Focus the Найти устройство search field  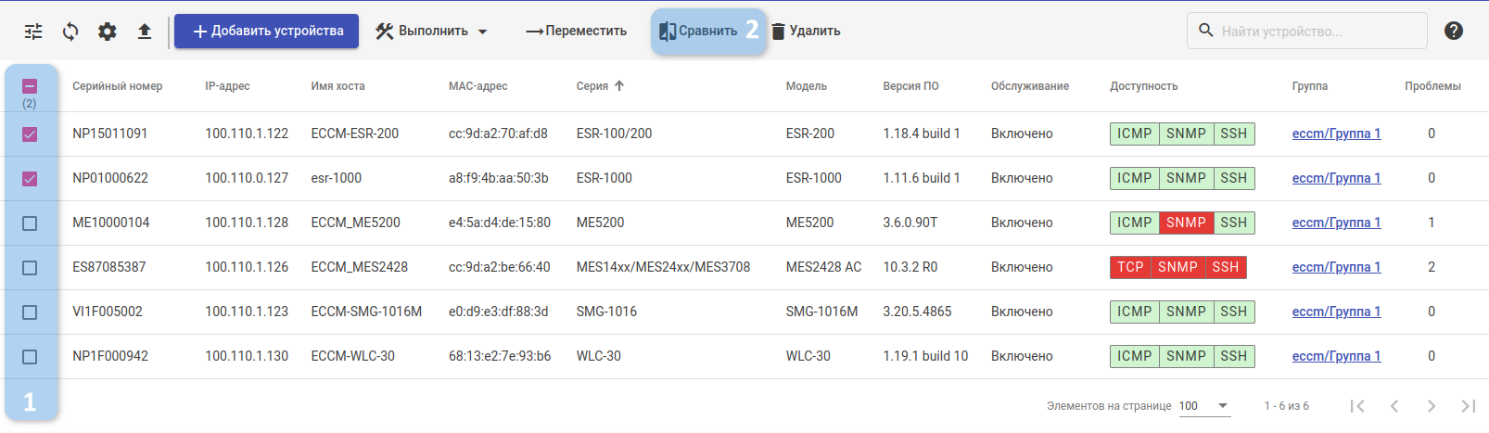(1317, 32)
